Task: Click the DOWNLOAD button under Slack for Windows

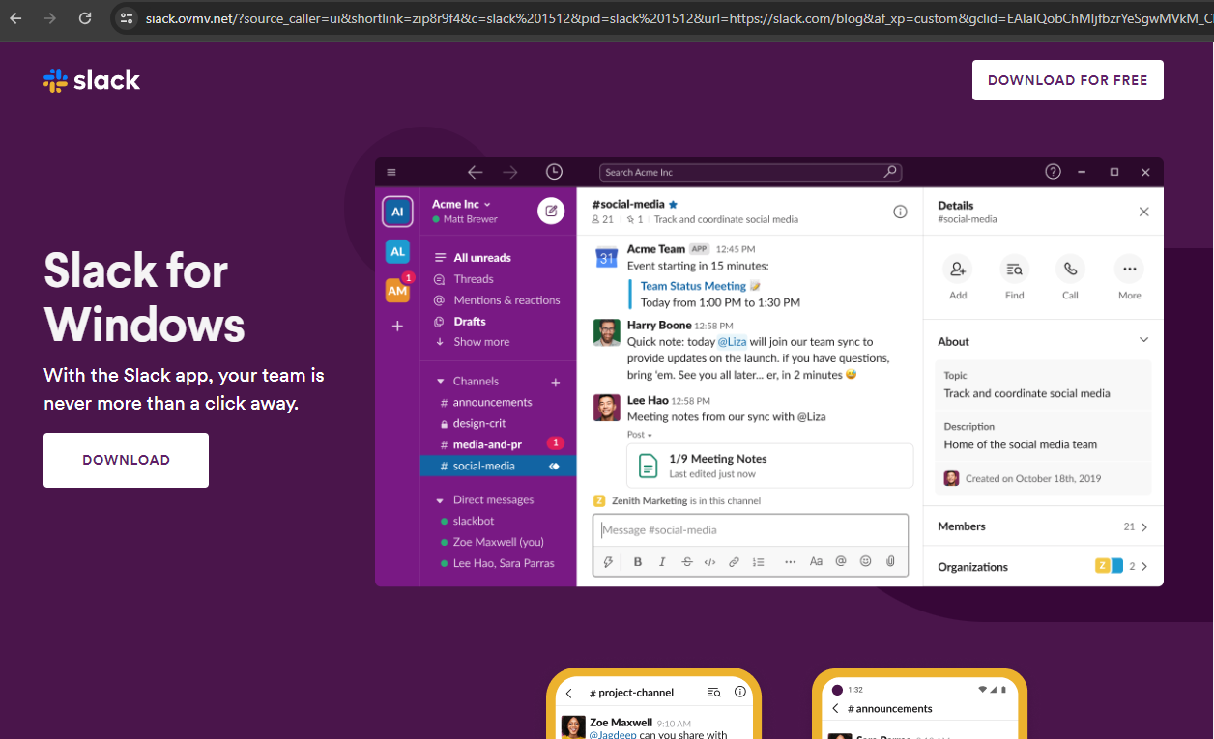Action: point(126,460)
